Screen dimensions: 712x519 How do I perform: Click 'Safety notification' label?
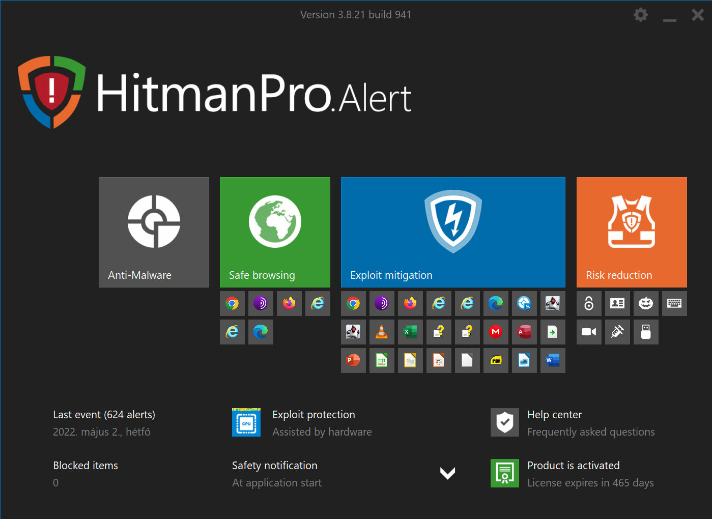[275, 466]
